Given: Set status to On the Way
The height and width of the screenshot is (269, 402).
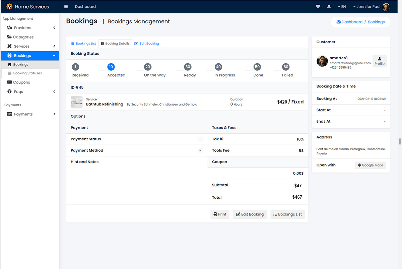Looking at the screenshot, I should [148, 67].
